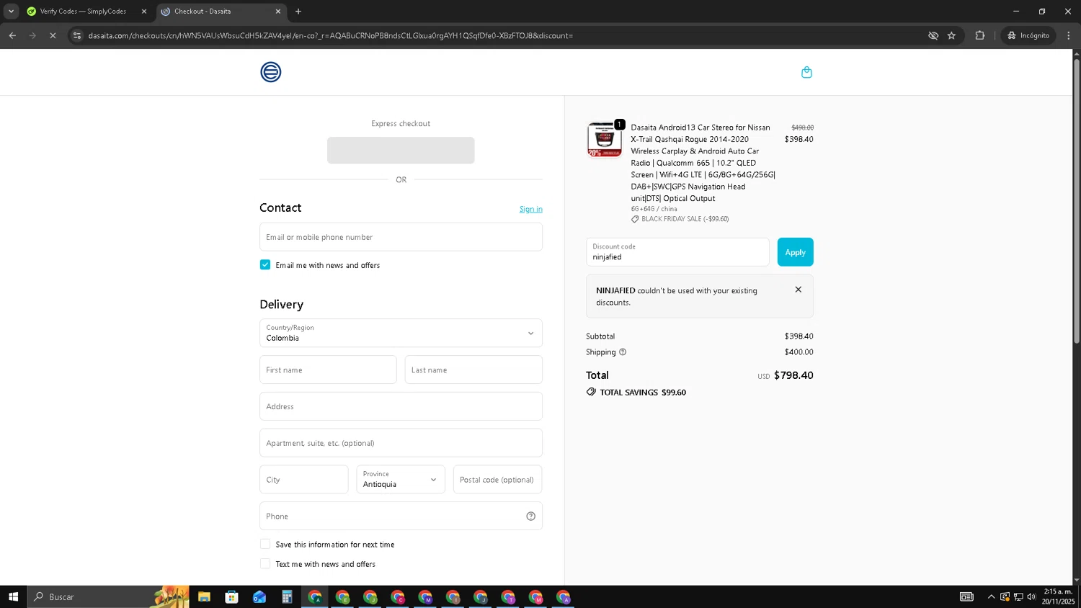The image size is (1081, 608).
Task: Click the Dasaita car stereo product thumbnail
Action: pyautogui.click(x=605, y=140)
